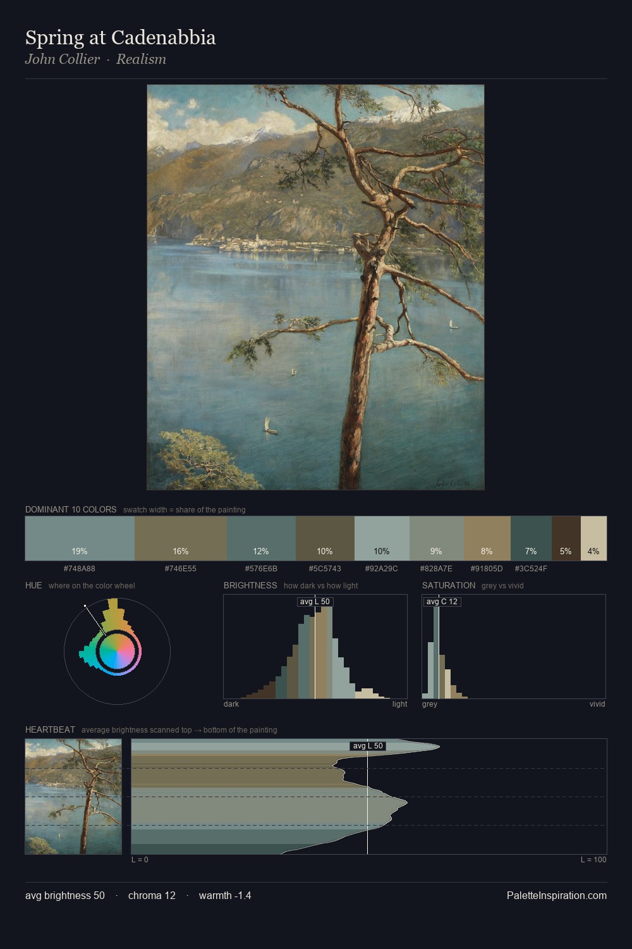Select the John Collier · Realism subtitle
Viewport: 632px width, 949px height.
point(95,59)
